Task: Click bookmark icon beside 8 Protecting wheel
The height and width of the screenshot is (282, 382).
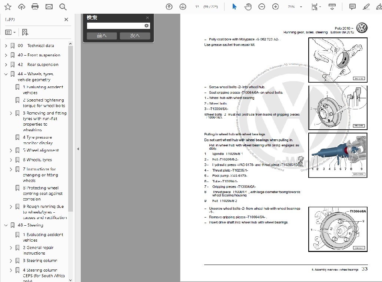Action: coord(17,188)
